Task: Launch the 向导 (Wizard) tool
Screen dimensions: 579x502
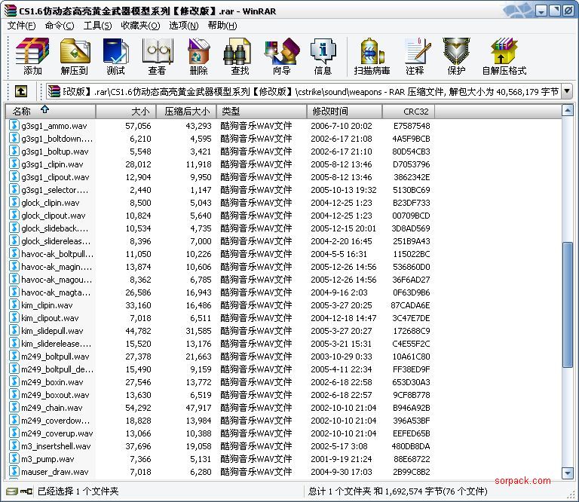Action: pyautogui.click(x=281, y=57)
